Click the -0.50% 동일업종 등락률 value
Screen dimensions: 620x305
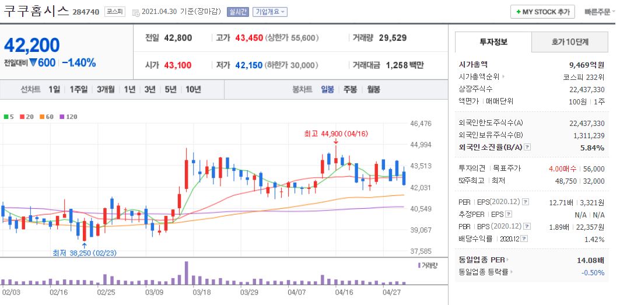pyautogui.click(x=593, y=272)
